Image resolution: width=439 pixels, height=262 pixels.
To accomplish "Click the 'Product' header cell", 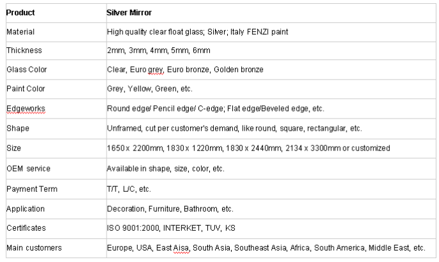I will (x=20, y=12).
